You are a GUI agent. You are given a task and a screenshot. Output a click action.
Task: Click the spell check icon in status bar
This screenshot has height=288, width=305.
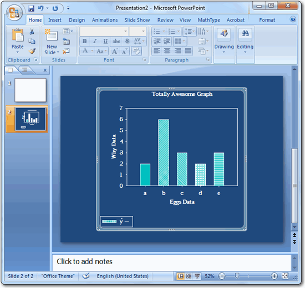[86, 276]
